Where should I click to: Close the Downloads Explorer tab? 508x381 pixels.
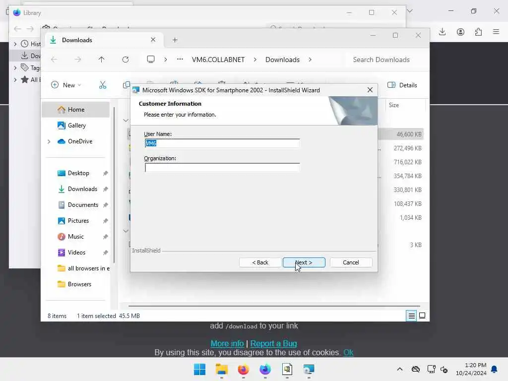pyautogui.click(x=153, y=40)
